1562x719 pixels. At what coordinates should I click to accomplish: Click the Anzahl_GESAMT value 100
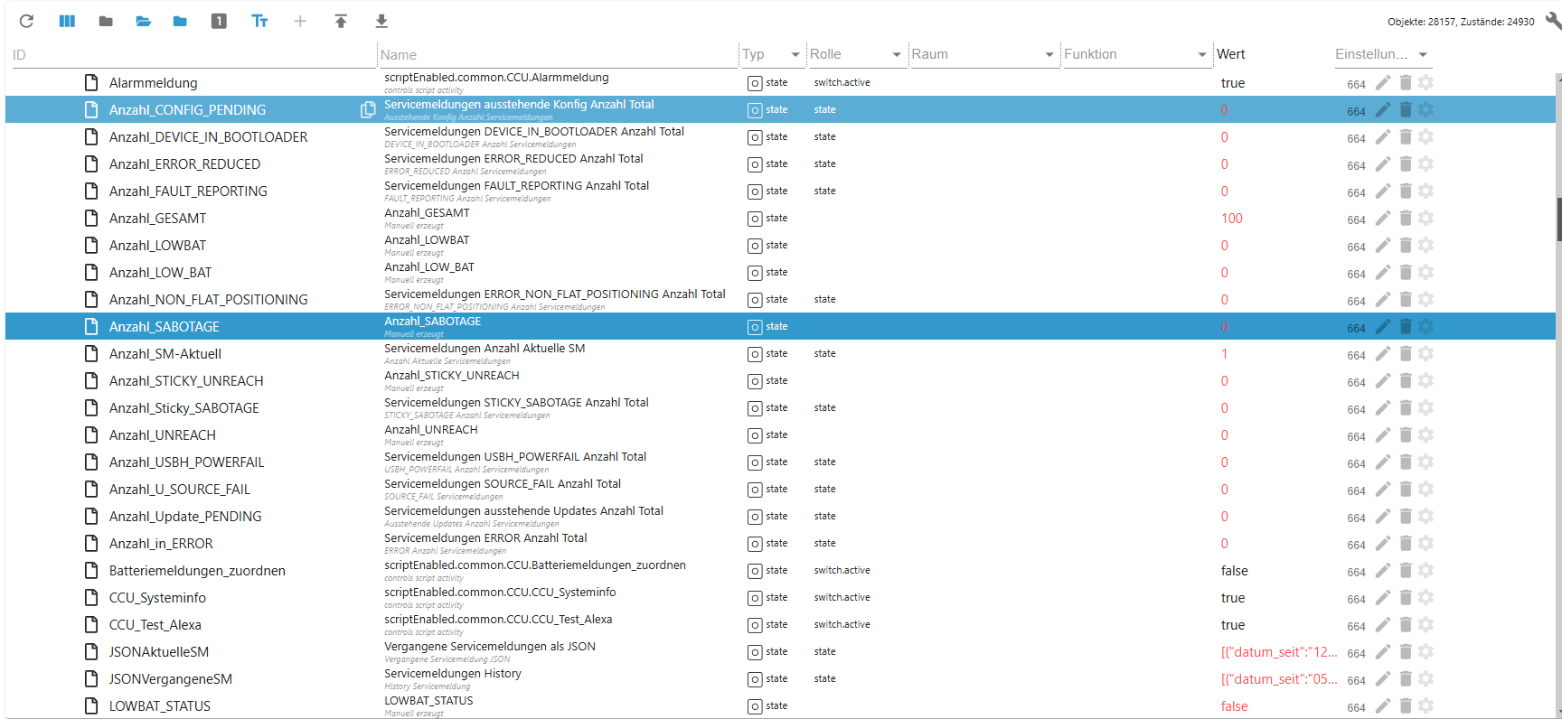click(1231, 219)
